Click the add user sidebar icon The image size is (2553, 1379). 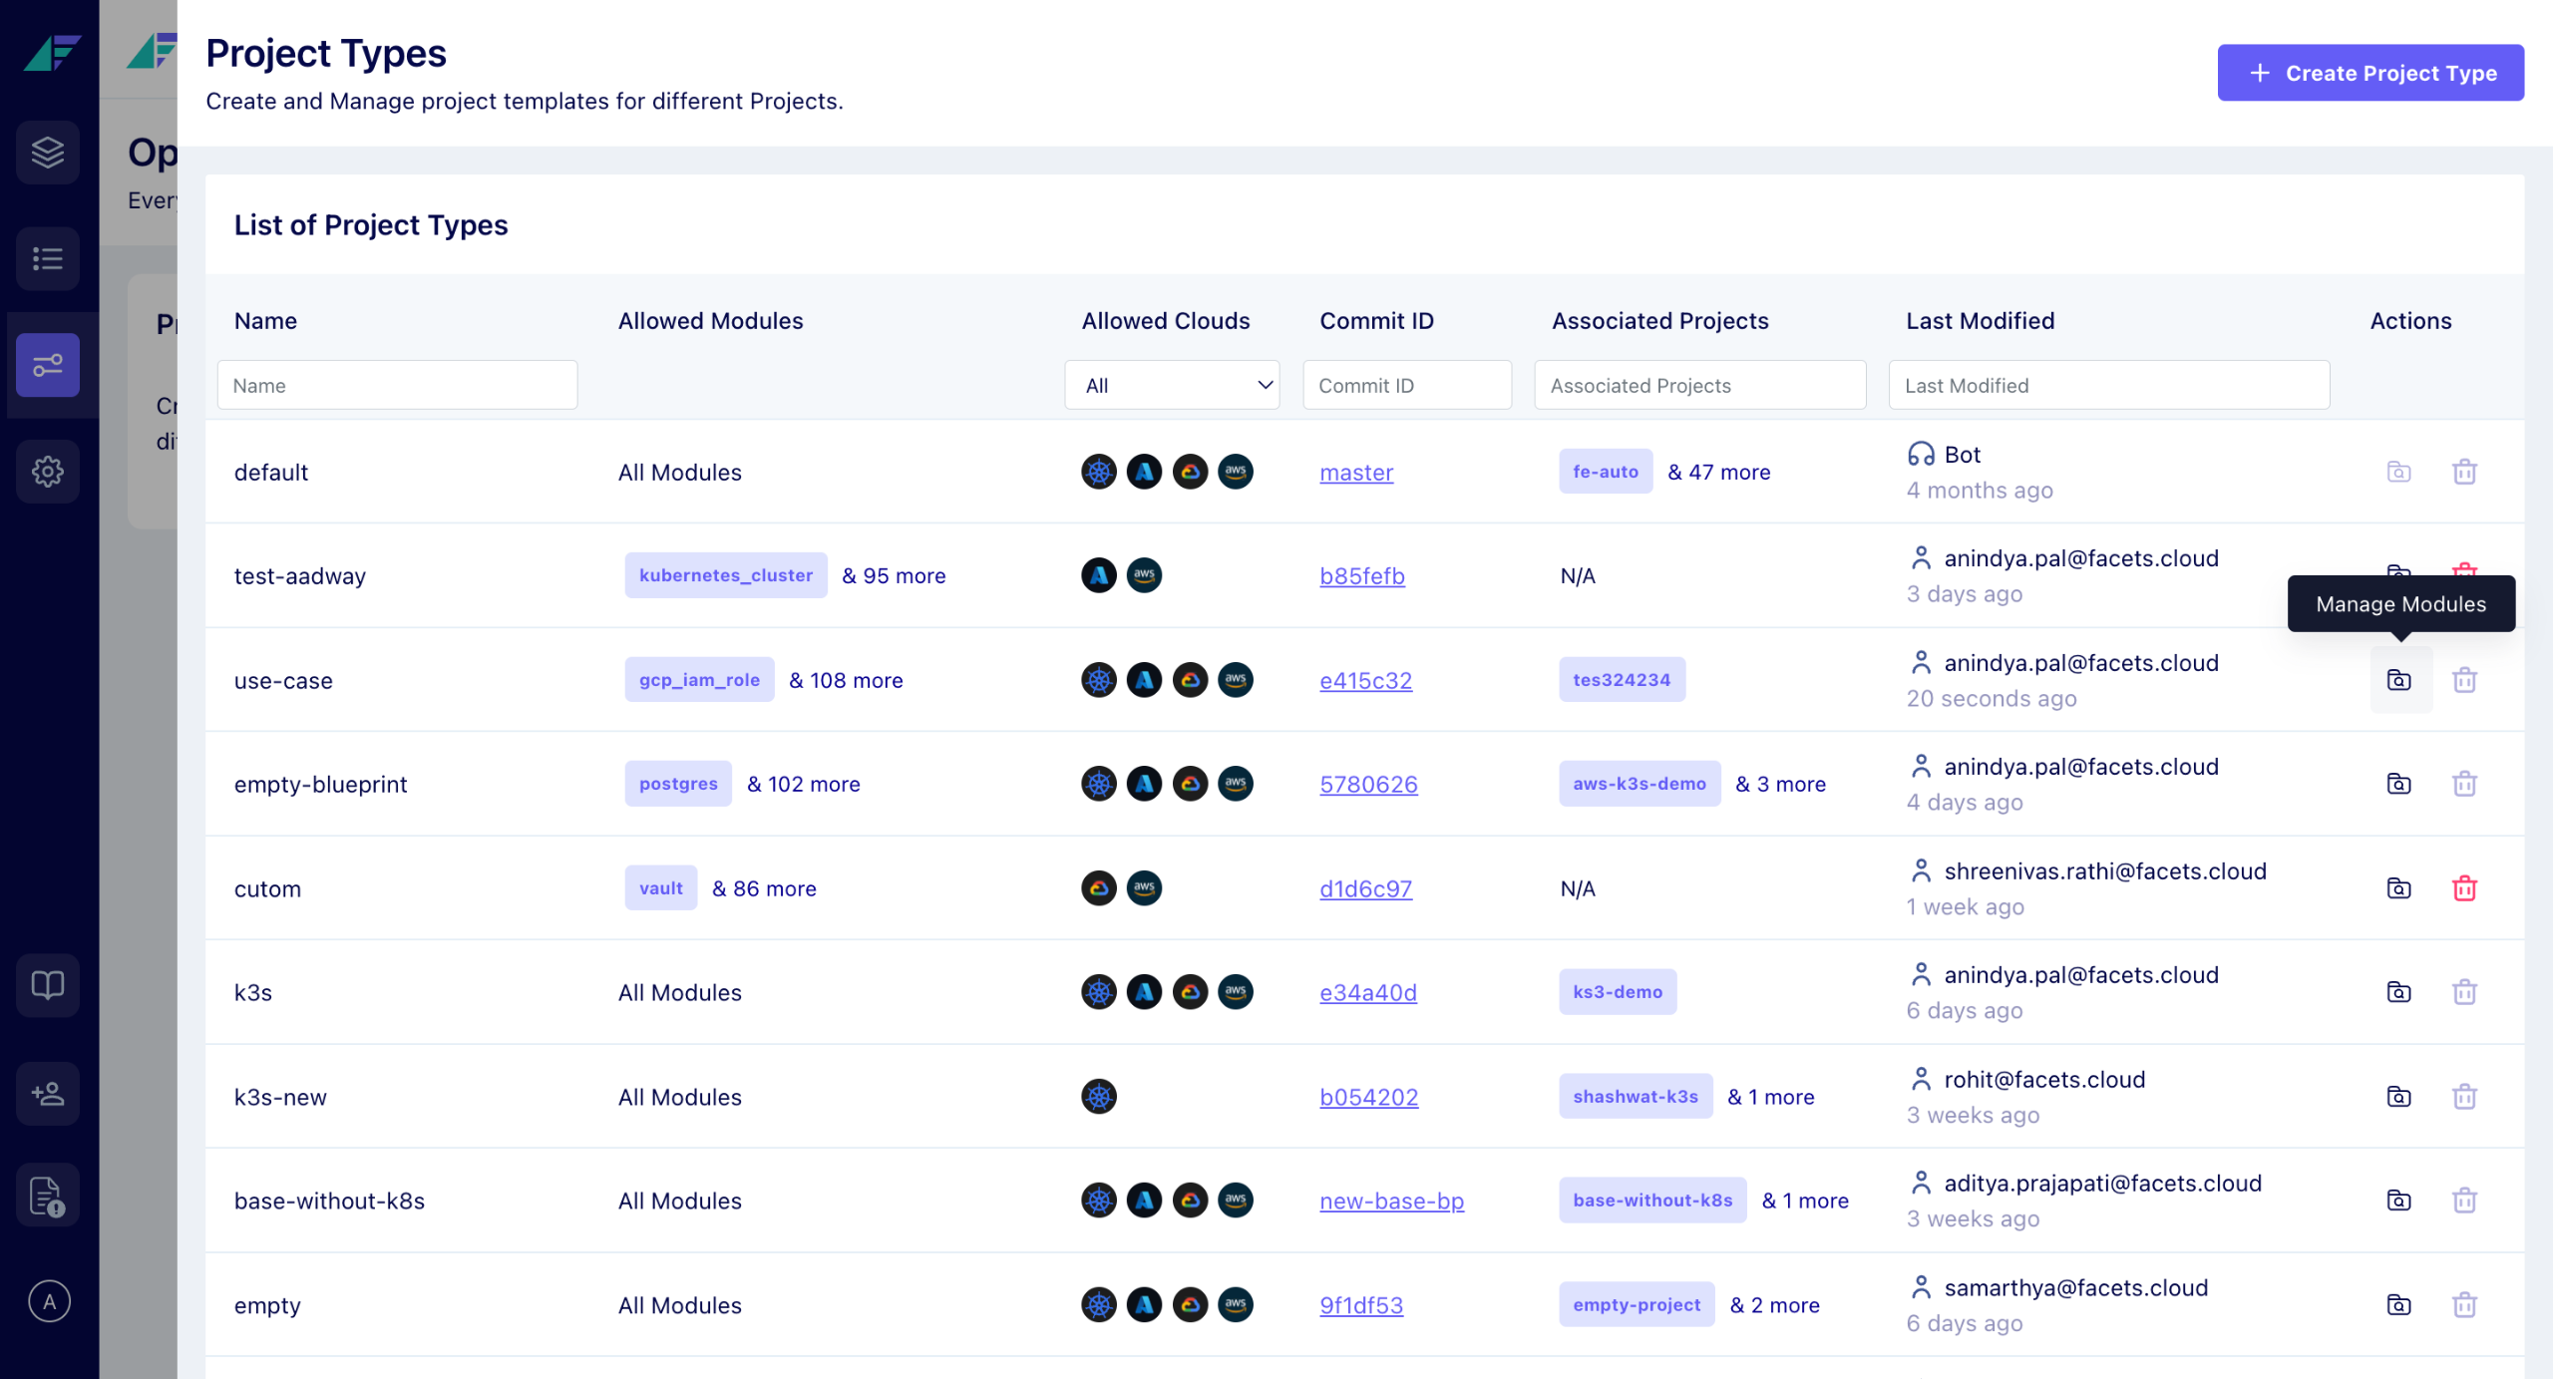pyautogui.click(x=47, y=1093)
